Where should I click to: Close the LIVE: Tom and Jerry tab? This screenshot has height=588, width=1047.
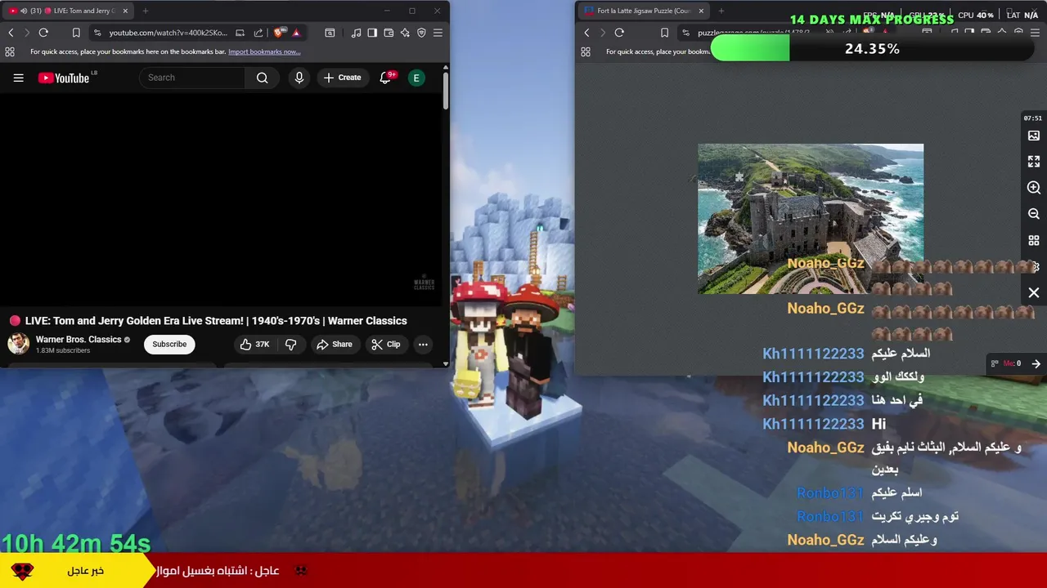(125, 11)
